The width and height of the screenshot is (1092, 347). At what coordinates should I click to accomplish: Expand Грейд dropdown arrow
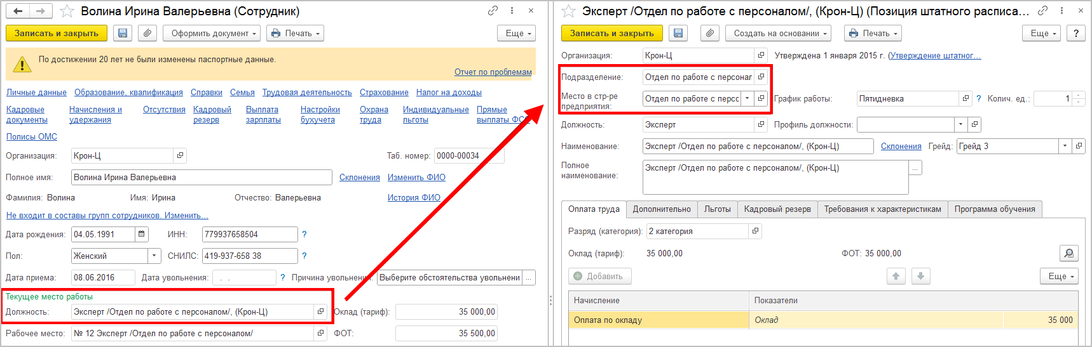coord(1065,146)
